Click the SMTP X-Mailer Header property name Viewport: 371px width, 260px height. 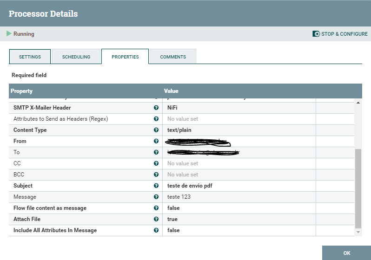42,108
